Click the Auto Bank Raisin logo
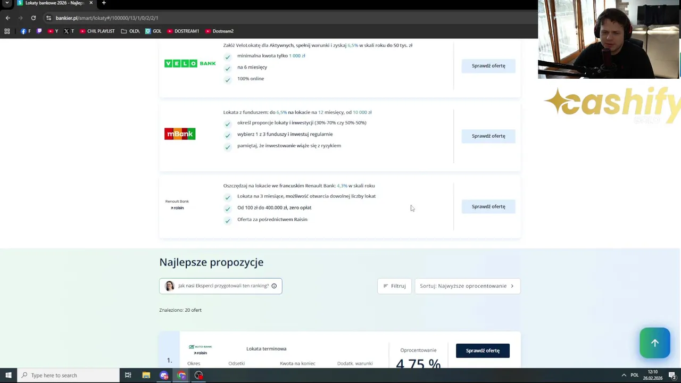This screenshot has width=681, height=383. (x=200, y=349)
